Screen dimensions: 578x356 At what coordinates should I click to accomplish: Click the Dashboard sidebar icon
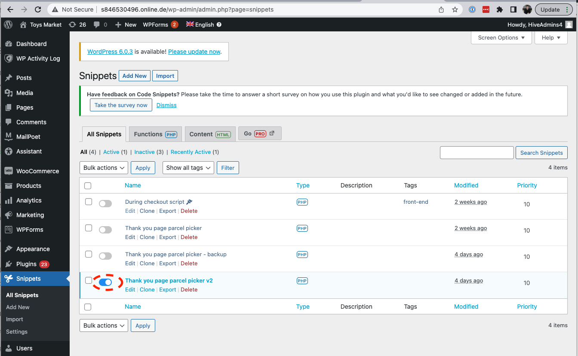point(8,44)
